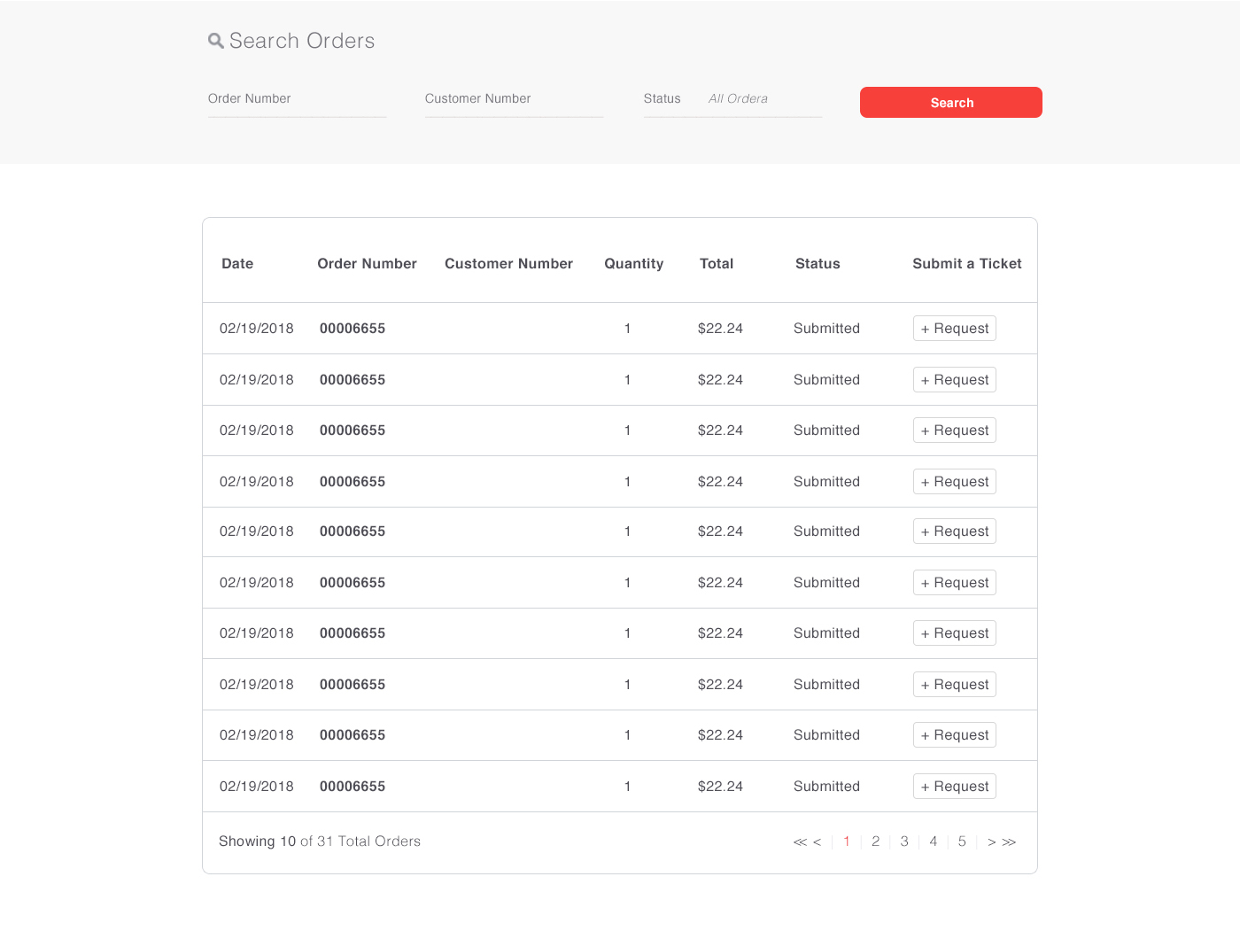Open page 5 of results
The height and width of the screenshot is (931, 1240).
pos(962,842)
